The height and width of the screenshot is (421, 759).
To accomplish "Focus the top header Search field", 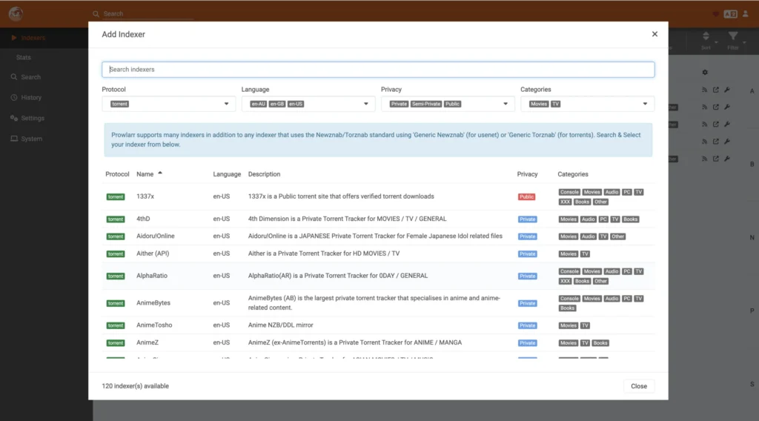I will point(148,13).
